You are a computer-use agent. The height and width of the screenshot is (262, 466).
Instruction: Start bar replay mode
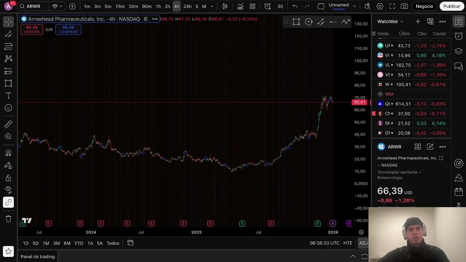pos(280,6)
